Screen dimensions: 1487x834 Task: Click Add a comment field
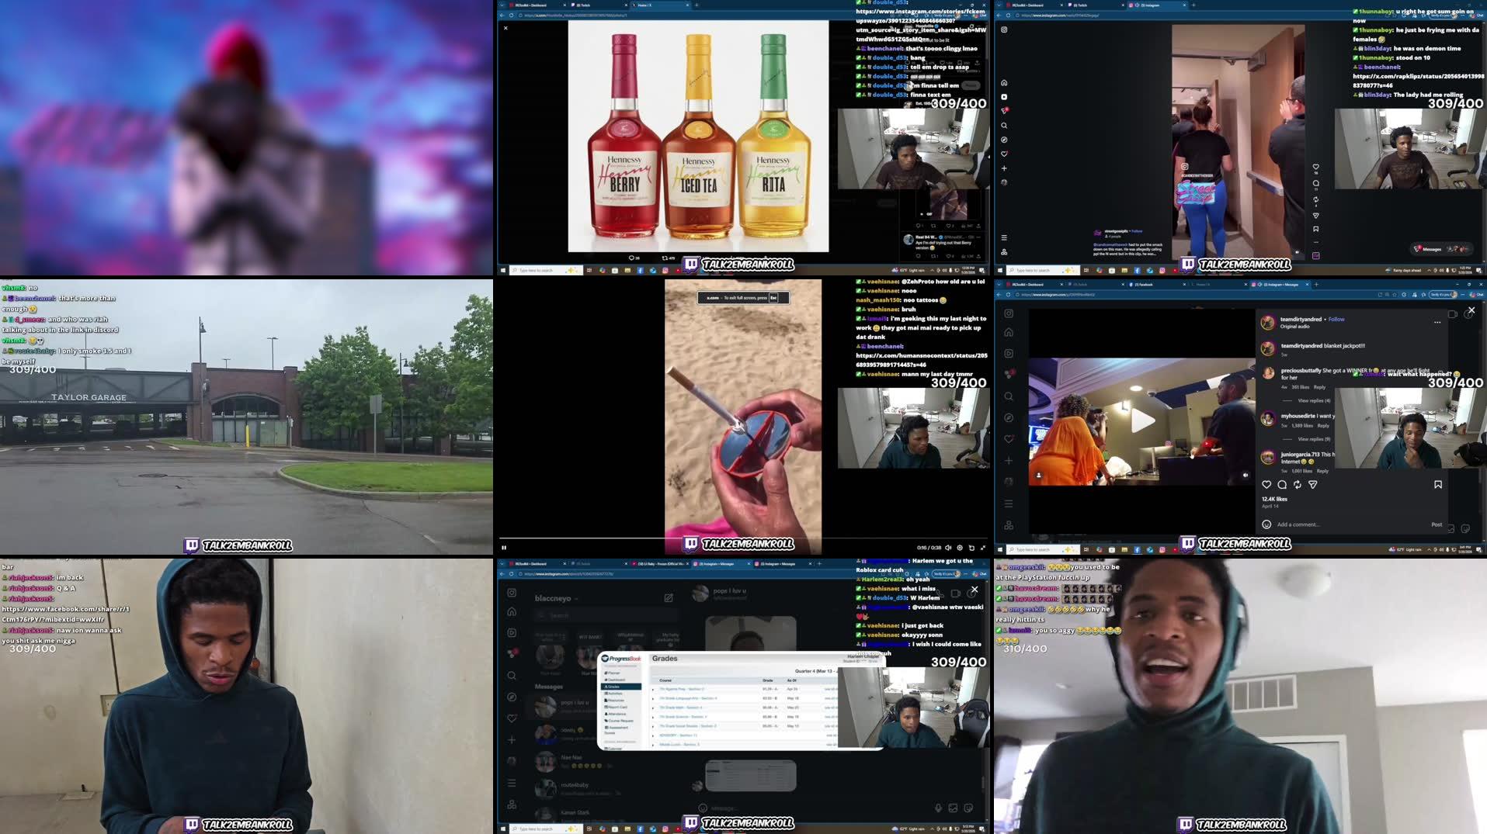tap(1351, 524)
